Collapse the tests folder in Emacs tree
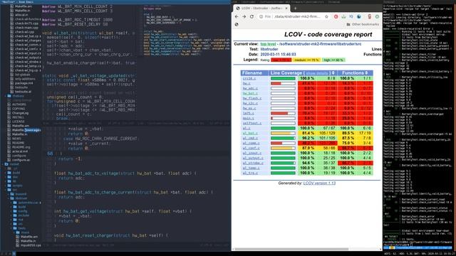The height and width of the screenshot is (256, 456). pyautogui.click(x=19, y=228)
